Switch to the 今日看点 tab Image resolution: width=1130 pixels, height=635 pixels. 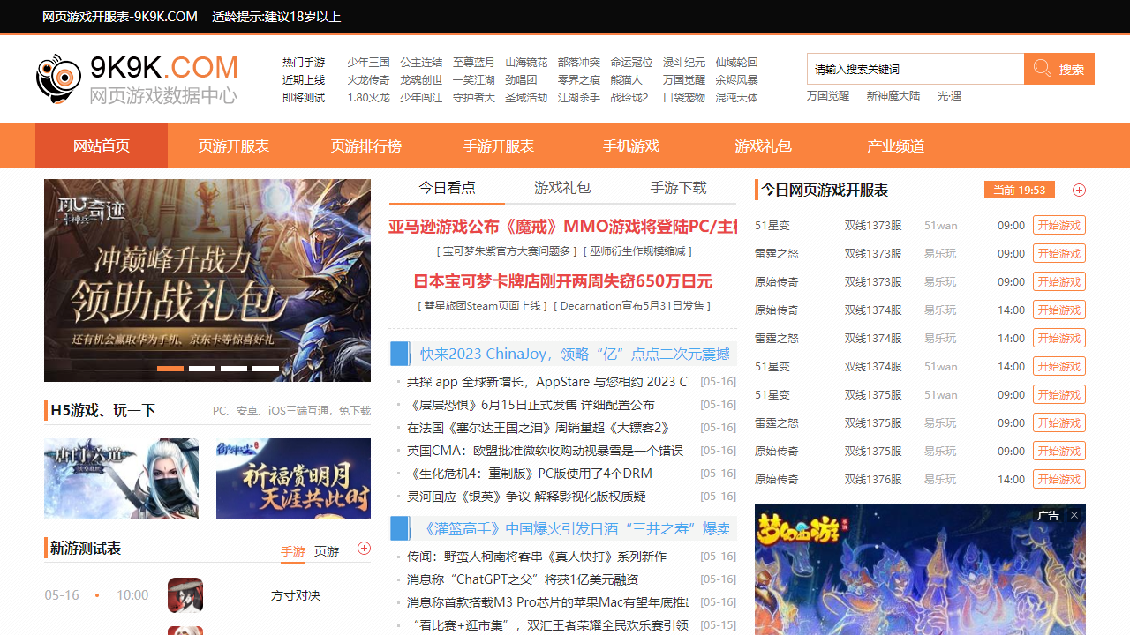[447, 188]
